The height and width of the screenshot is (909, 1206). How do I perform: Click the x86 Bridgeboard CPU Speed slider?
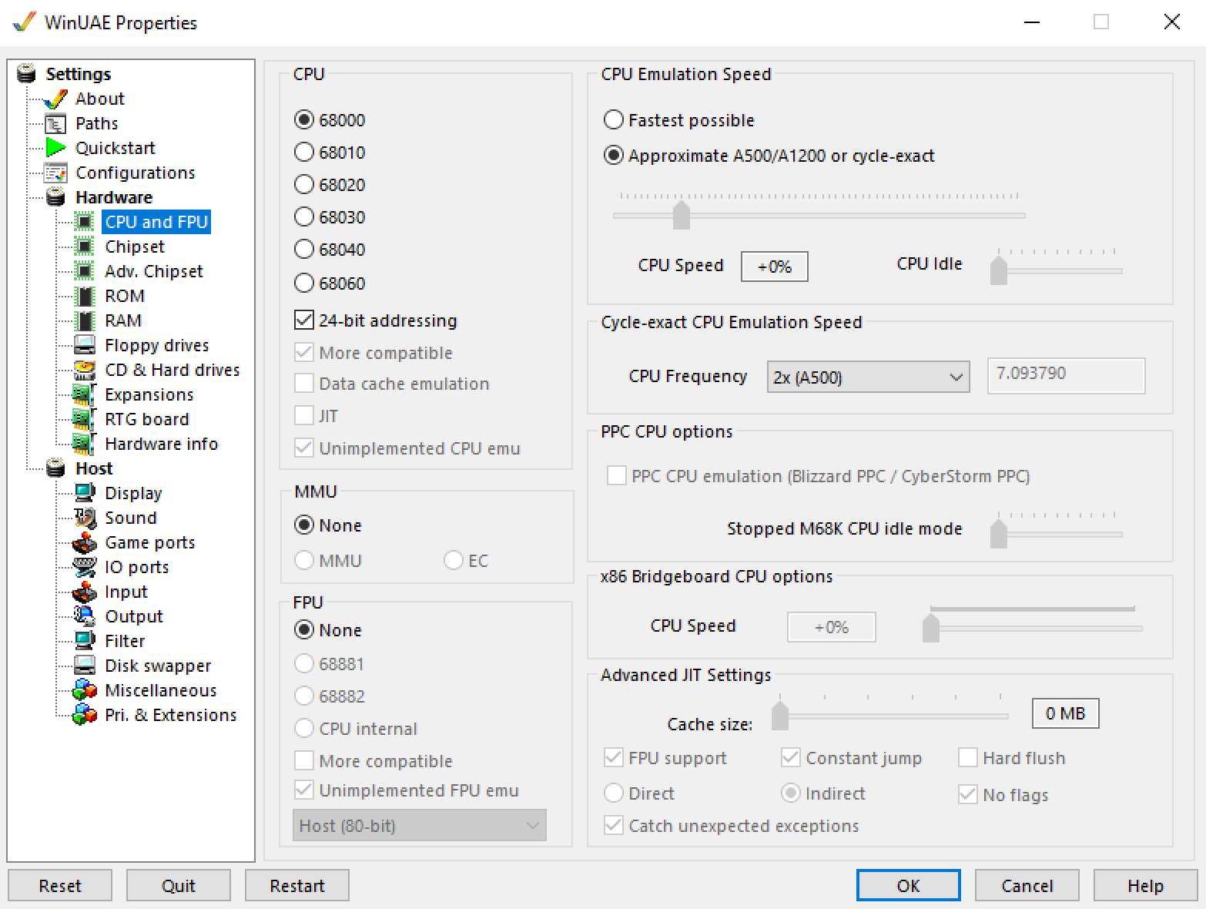pos(1032,627)
